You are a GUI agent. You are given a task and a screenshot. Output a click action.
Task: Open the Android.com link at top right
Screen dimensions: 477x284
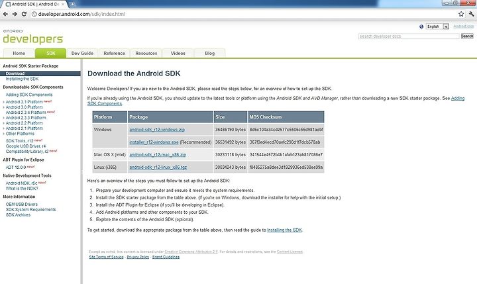(x=463, y=26)
